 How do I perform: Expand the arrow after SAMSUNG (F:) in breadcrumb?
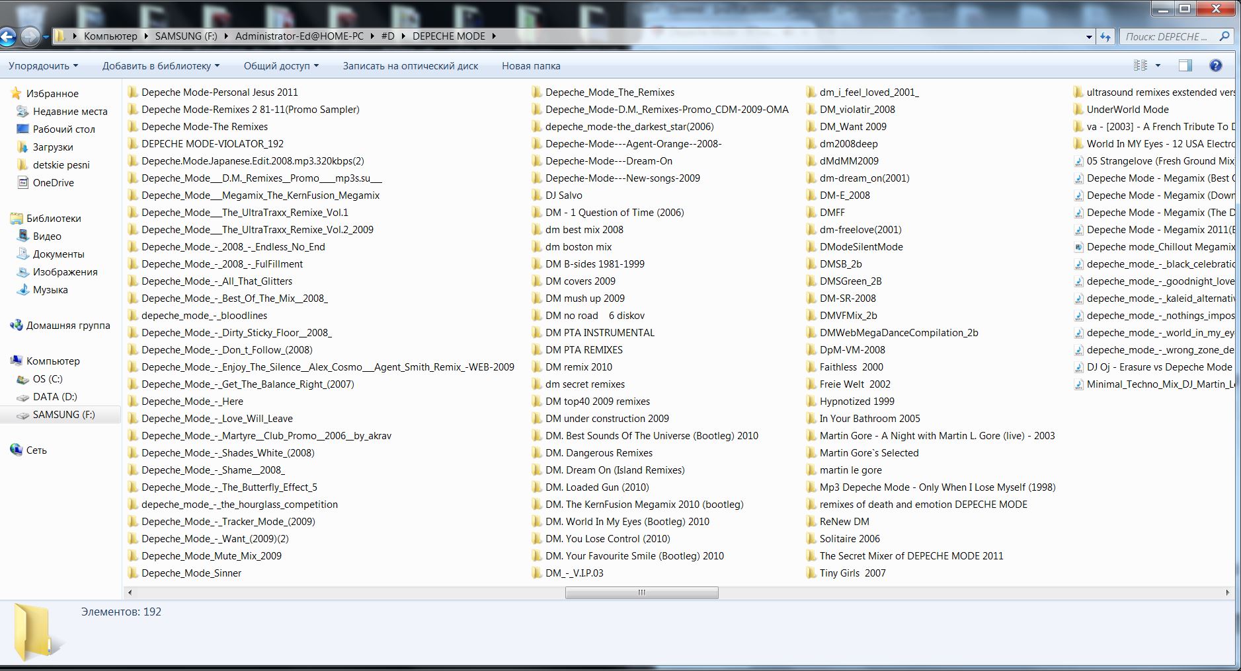coord(226,36)
